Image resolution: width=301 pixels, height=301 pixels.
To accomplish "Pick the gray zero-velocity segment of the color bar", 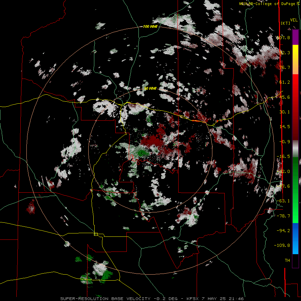I will pos(295,149).
